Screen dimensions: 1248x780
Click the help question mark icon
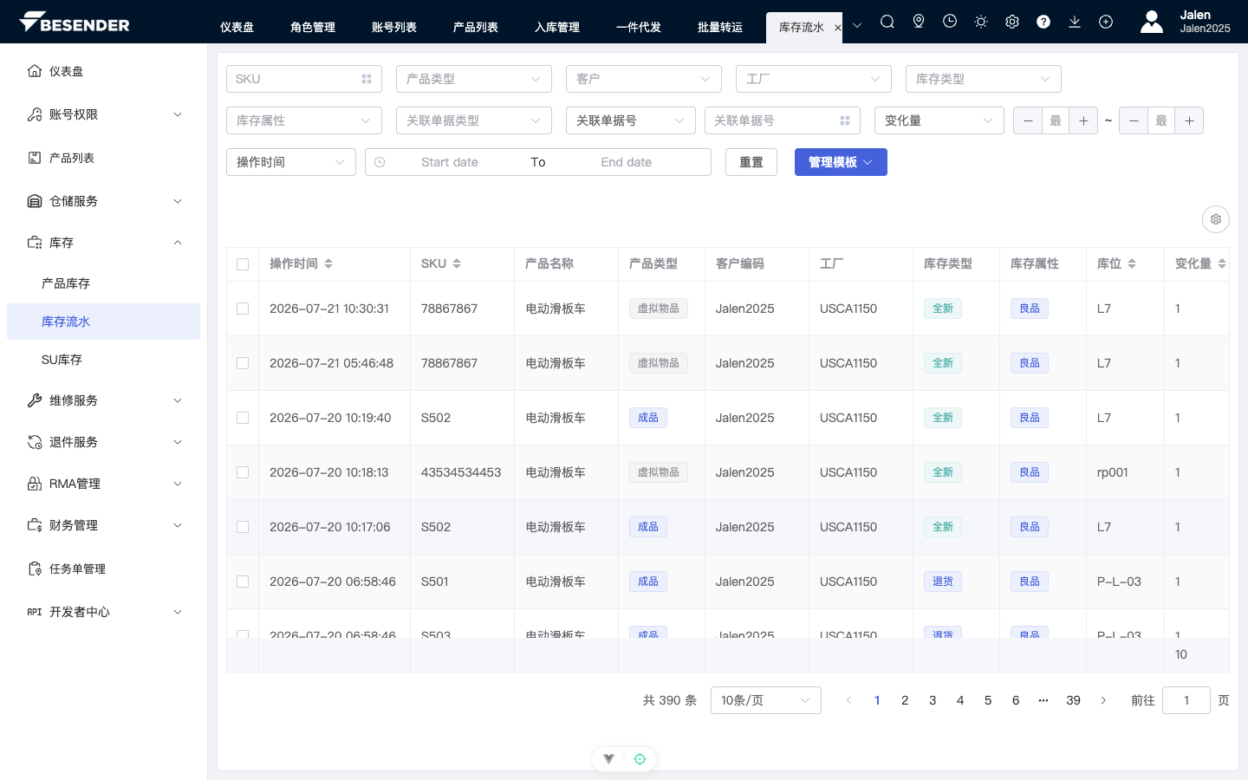click(x=1043, y=22)
